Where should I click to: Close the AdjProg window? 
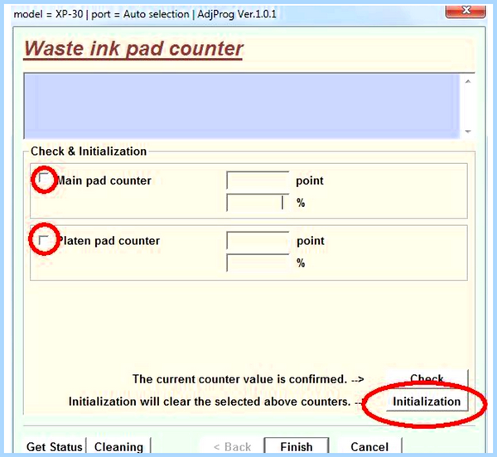(x=466, y=11)
